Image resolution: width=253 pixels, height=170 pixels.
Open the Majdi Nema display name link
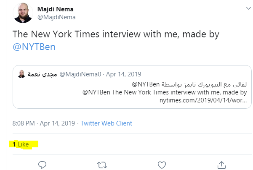55,8
